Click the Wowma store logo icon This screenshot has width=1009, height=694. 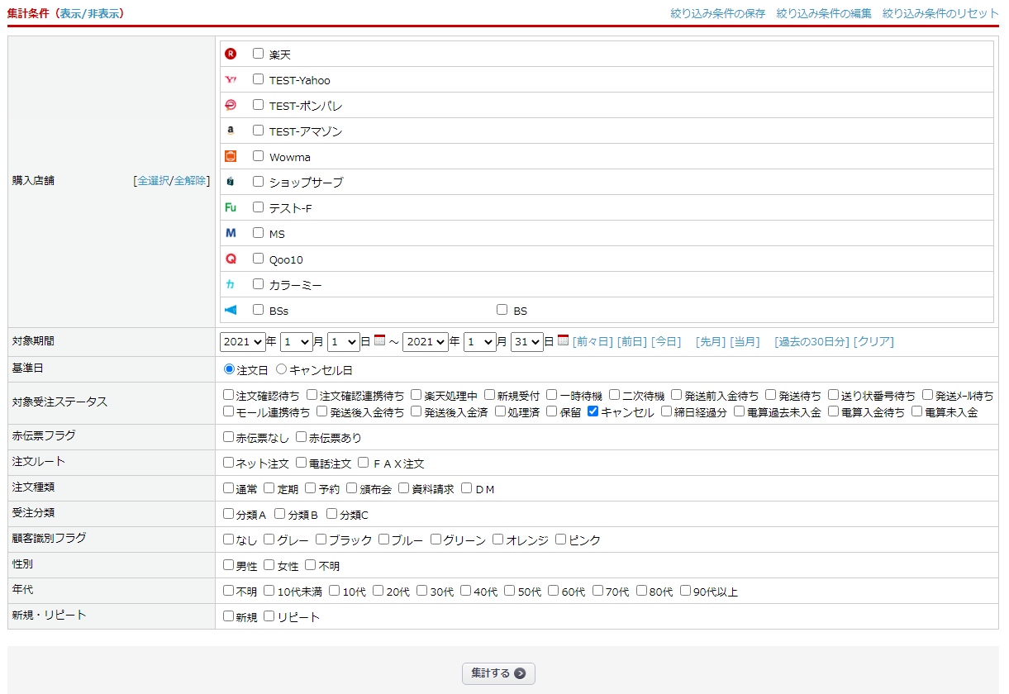pos(231,156)
